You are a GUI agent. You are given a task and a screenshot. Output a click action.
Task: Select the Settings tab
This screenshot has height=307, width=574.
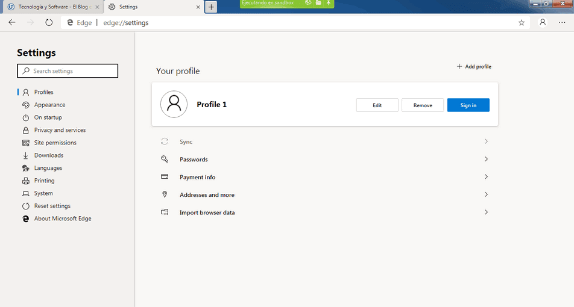(154, 7)
